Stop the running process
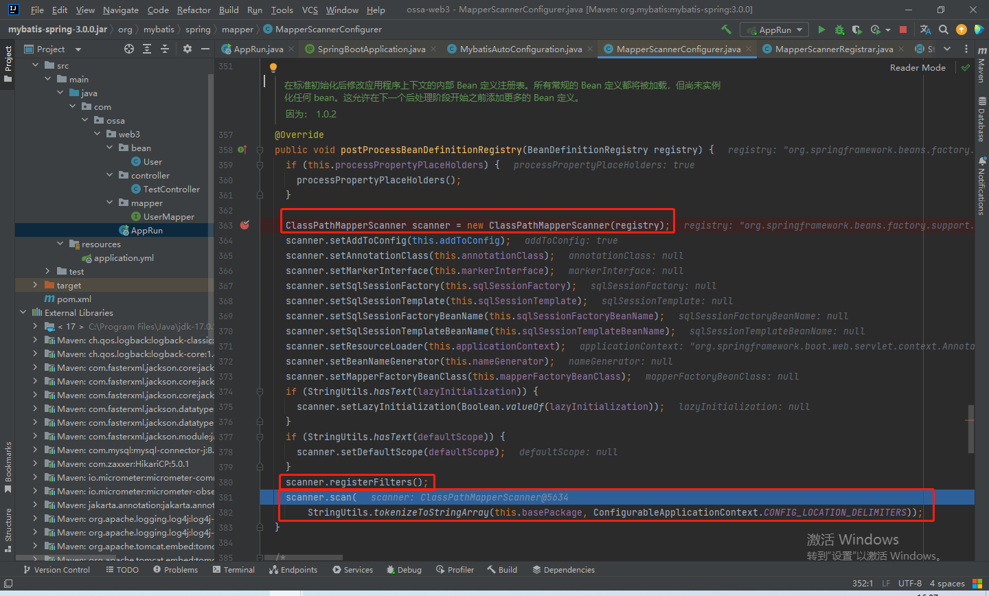The width and height of the screenshot is (989, 596). tap(903, 30)
